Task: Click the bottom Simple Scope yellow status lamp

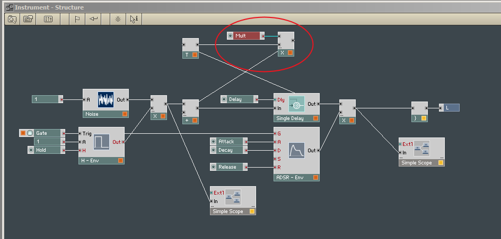Action: pos(252,212)
